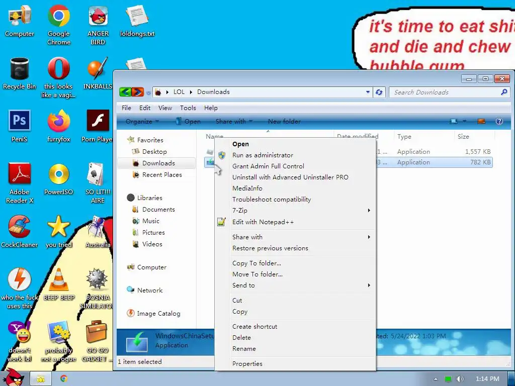
Task: Open the Explorer help question mark
Action: (499, 122)
